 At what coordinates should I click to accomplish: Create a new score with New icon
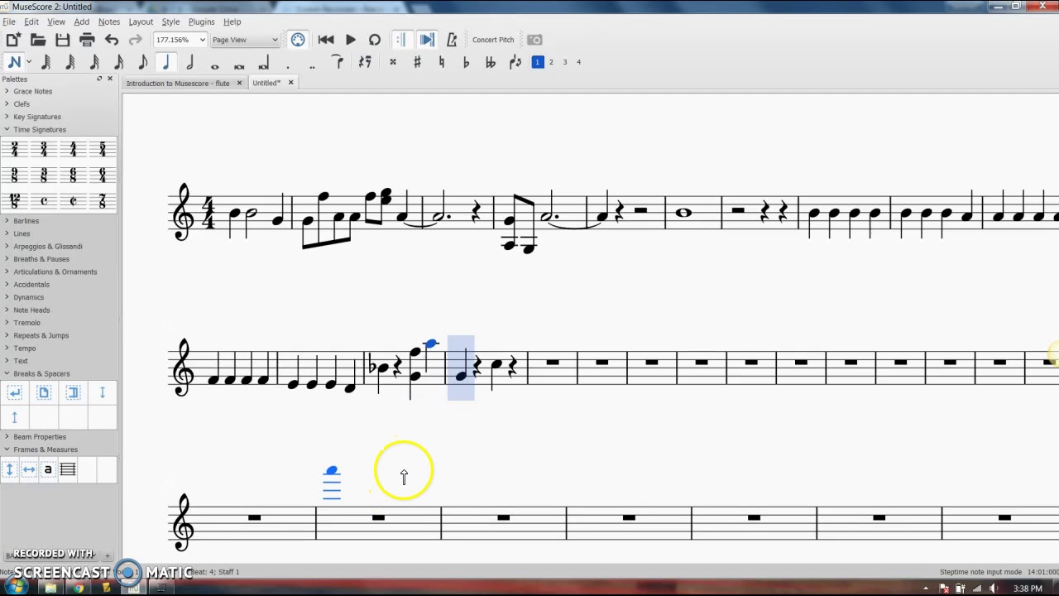pos(13,40)
